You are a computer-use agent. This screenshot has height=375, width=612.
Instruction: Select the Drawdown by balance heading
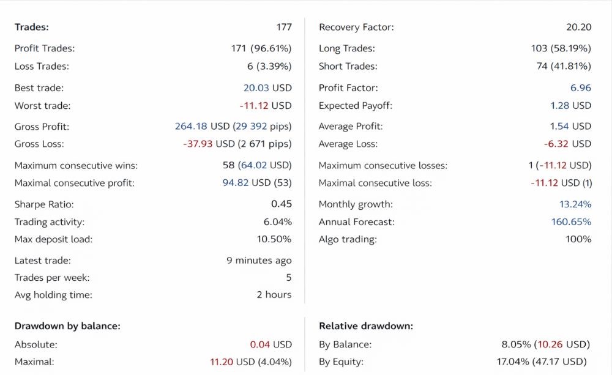(x=67, y=326)
